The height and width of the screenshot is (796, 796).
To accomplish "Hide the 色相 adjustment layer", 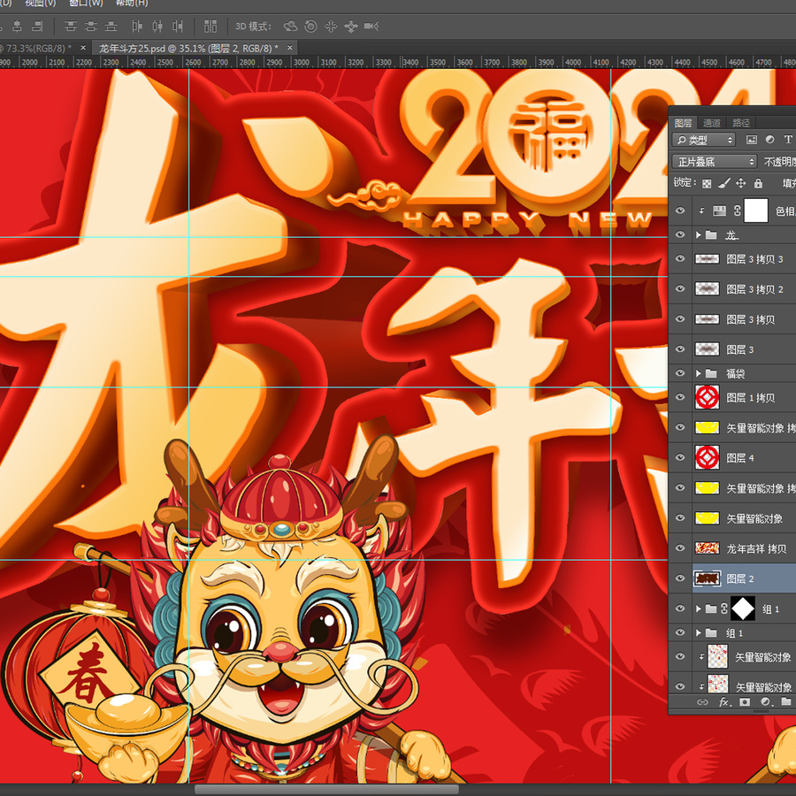I will click(680, 210).
